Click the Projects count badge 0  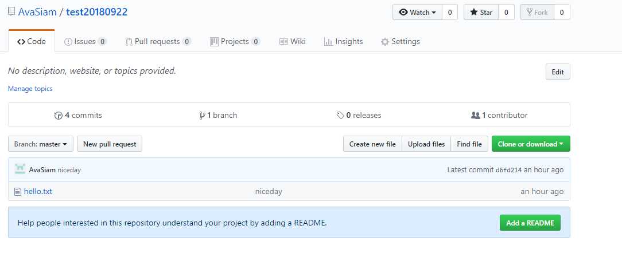255,42
